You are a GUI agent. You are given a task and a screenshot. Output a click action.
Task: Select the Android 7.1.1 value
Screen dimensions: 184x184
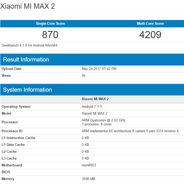pos(92,106)
